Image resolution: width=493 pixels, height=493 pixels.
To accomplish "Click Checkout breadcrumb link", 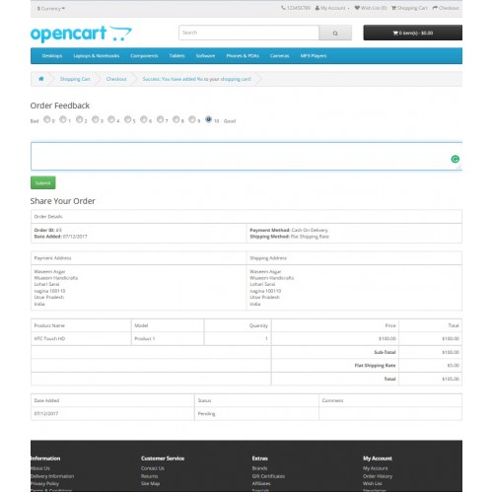I will (x=116, y=79).
